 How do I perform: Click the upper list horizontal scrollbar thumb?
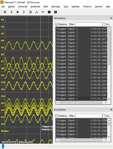[81, 103]
